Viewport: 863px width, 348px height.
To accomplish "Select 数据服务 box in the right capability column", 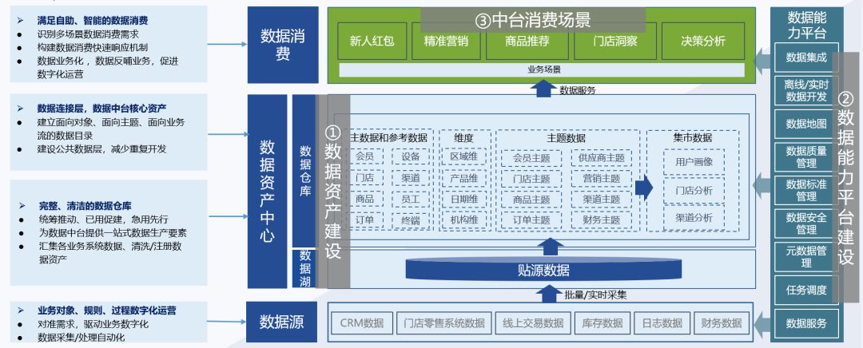I will pyautogui.click(x=806, y=322).
